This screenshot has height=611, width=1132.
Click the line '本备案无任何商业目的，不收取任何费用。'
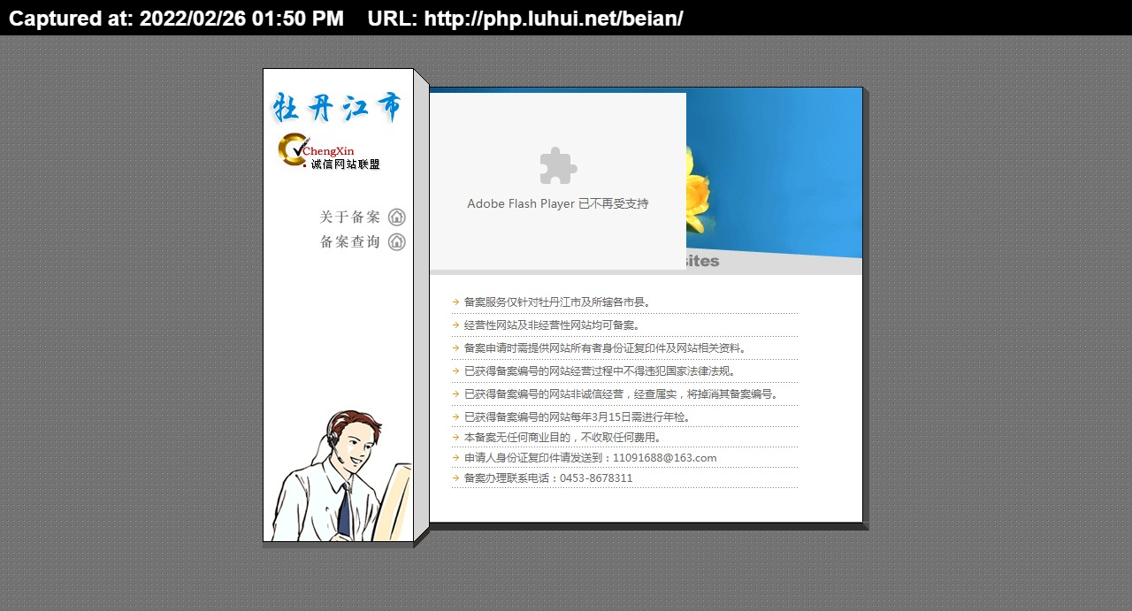point(563,437)
